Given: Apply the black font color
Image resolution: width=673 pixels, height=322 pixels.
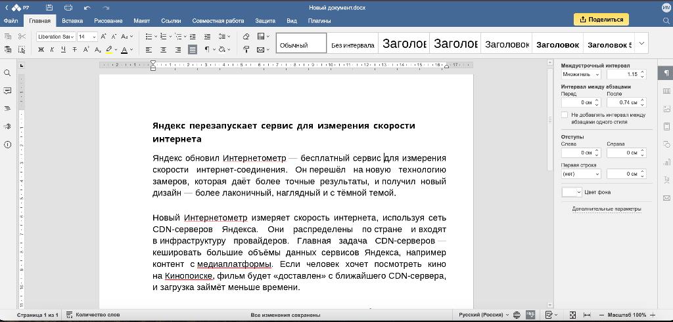Looking at the screenshot, I should [124, 50].
